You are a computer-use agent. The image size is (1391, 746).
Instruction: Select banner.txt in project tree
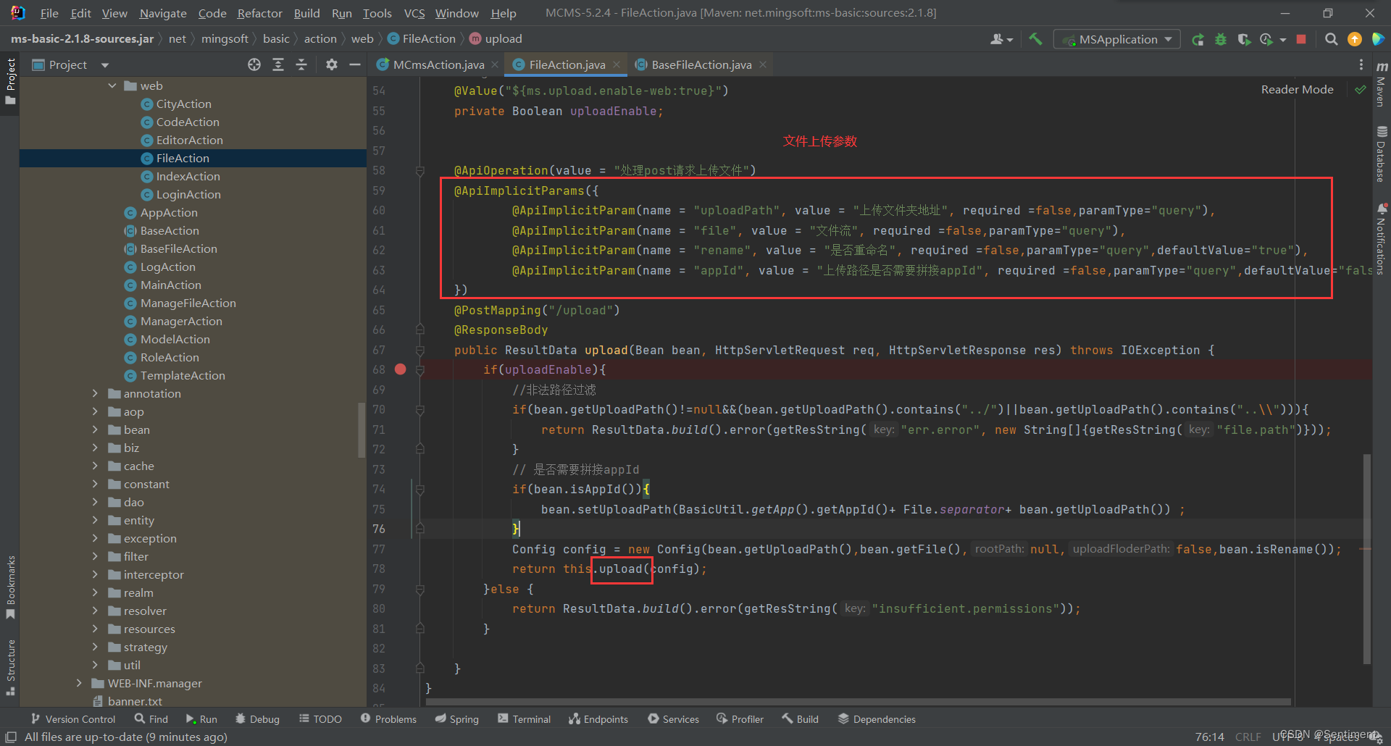pos(135,701)
